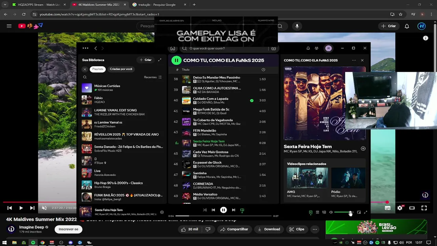Open the Recentes sort dropdown

(153, 77)
